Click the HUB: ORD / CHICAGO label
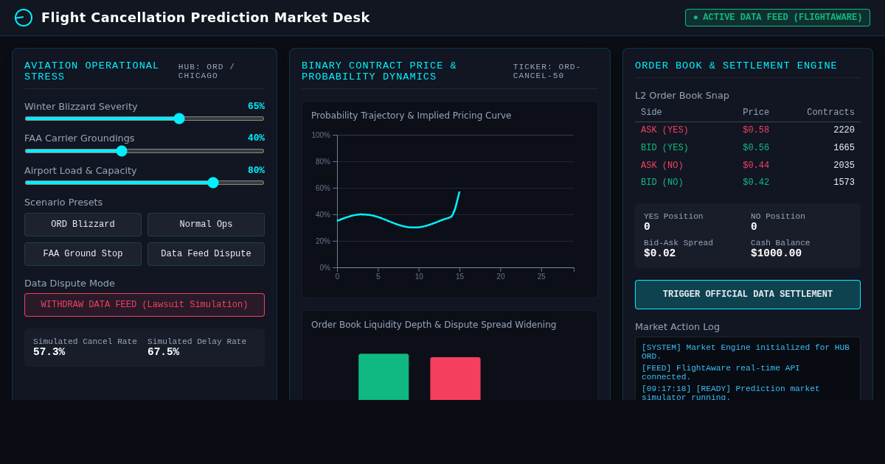885x464 pixels. tap(206, 71)
